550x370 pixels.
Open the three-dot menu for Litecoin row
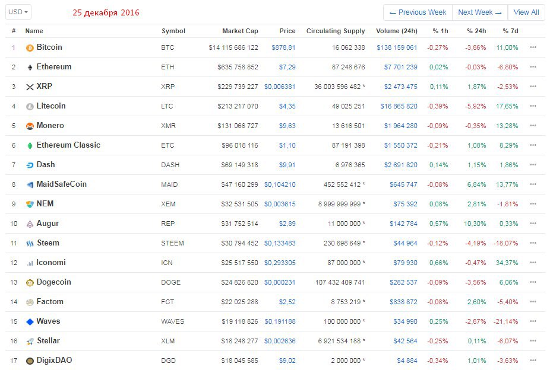pyautogui.click(x=533, y=106)
